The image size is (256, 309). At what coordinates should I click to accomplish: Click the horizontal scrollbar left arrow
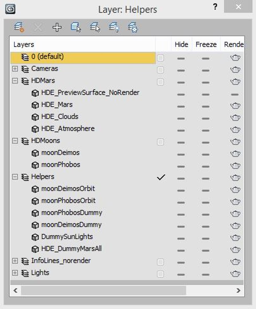pos(15,290)
